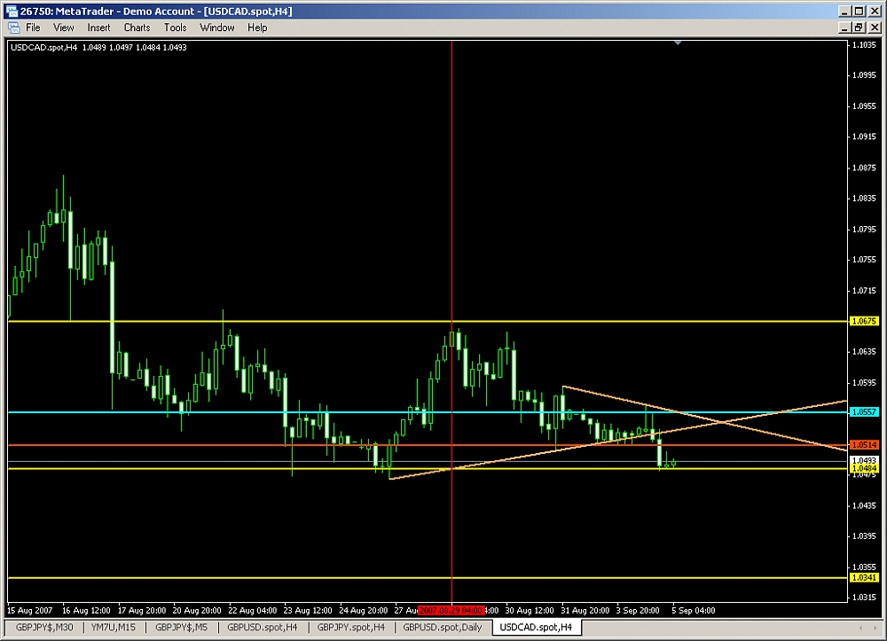Switch to YM7U,M15 chart tab
Screen dimensions: 887x641
(x=114, y=627)
